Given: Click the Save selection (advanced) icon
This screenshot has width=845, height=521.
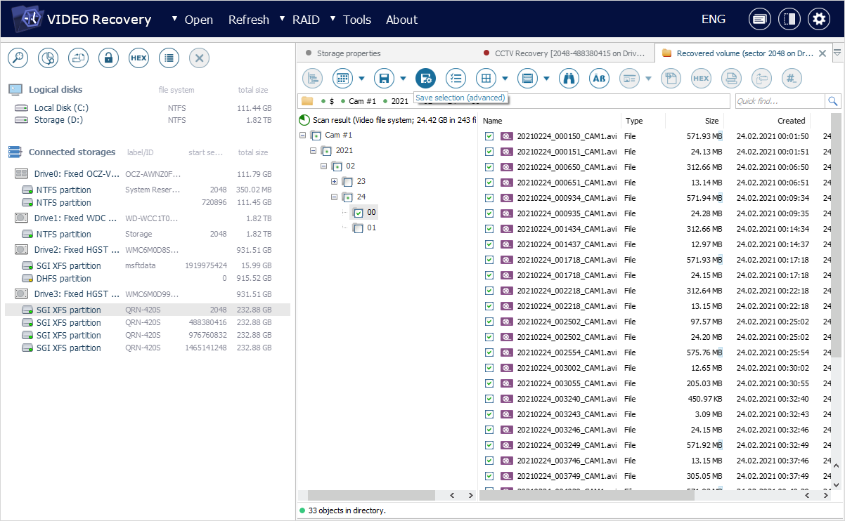Looking at the screenshot, I should point(425,78).
